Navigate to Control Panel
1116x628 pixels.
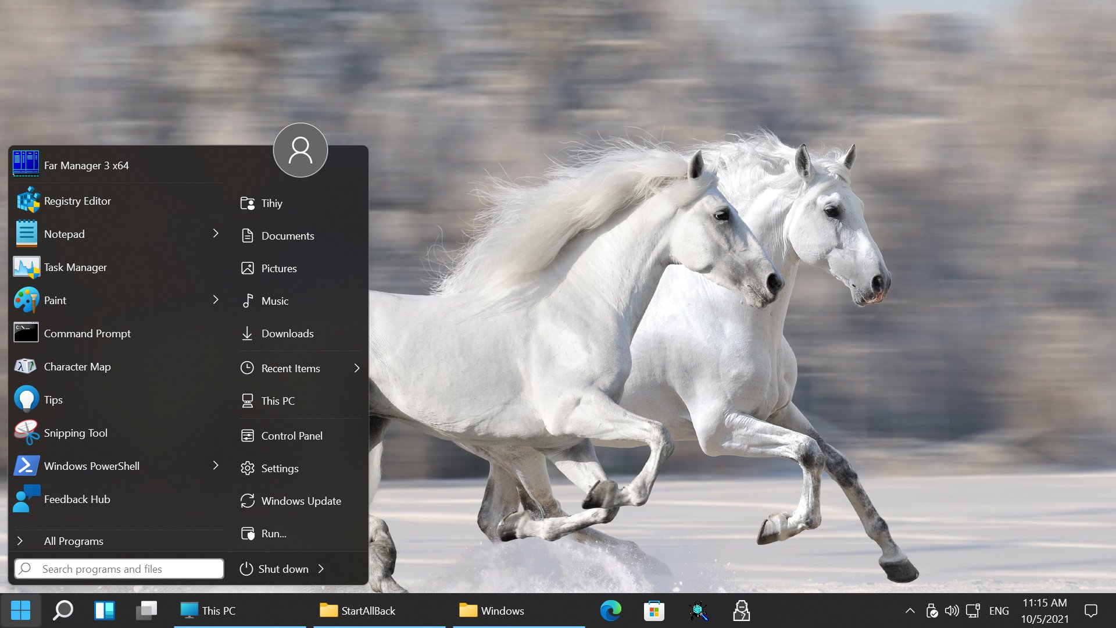(291, 435)
